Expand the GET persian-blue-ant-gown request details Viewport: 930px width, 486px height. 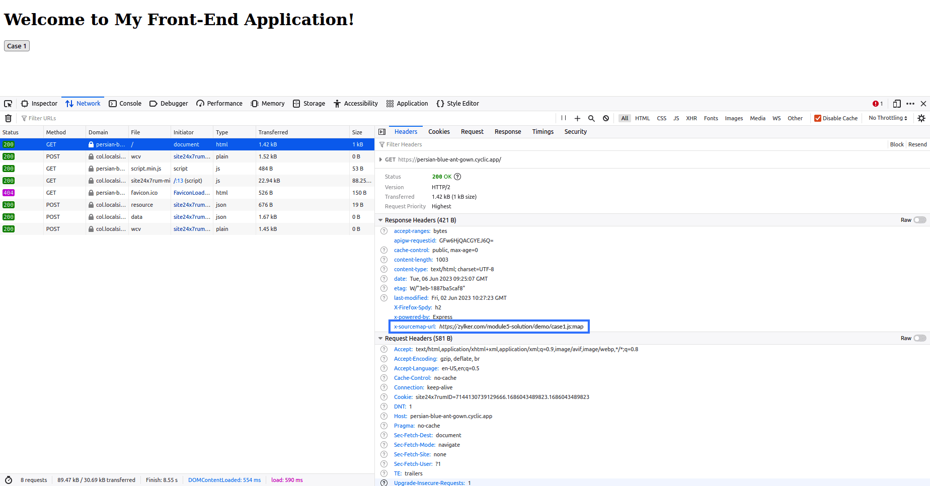(x=381, y=159)
